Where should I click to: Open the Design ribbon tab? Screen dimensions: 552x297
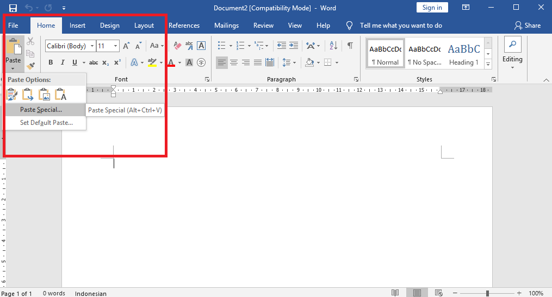(109, 26)
